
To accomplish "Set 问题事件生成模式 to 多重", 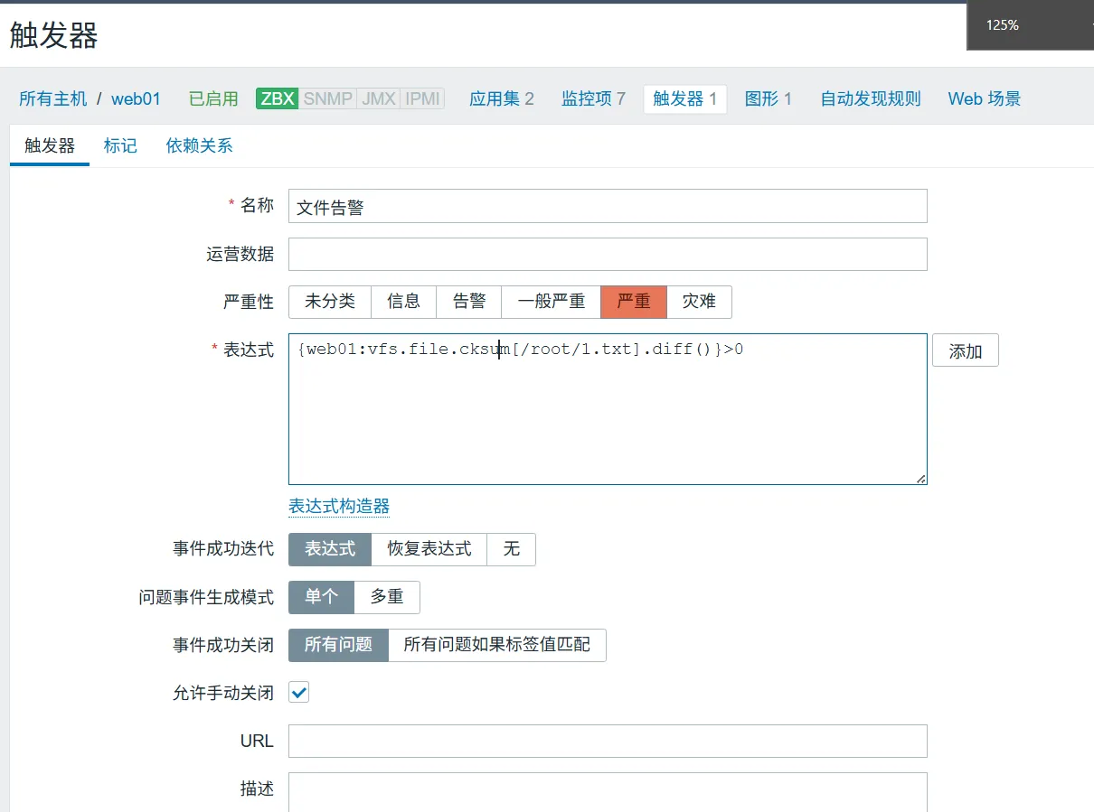I will pos(387,597).
